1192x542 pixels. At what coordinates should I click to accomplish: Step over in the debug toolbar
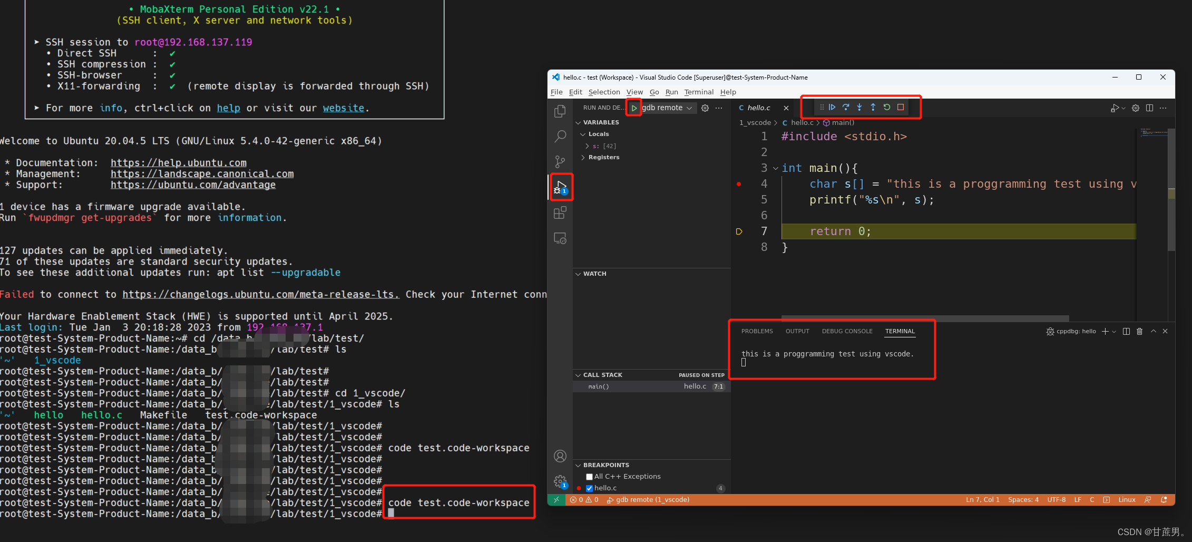[846, 107]
